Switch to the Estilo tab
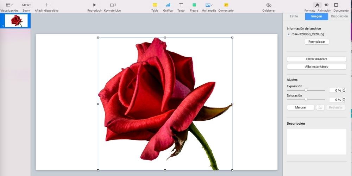This screenshot has height=176, width=352. (x=294, y=17)
